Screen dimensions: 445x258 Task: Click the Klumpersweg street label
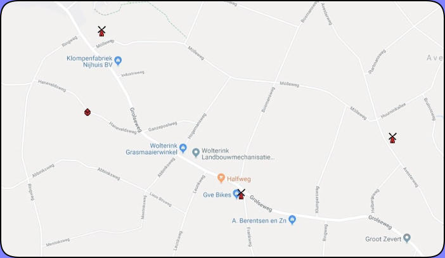tap(317, 200)
